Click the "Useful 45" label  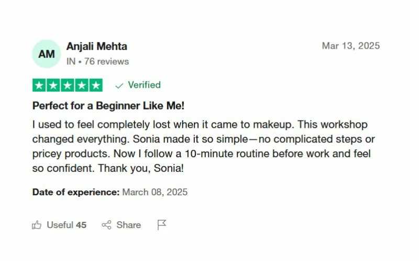coord(67,225)
